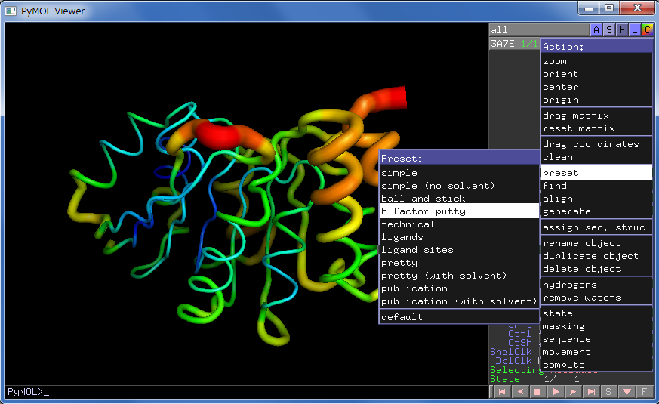The image size is (659, 404).
Task: Click the A action button for all
Action: click(596, 30)
